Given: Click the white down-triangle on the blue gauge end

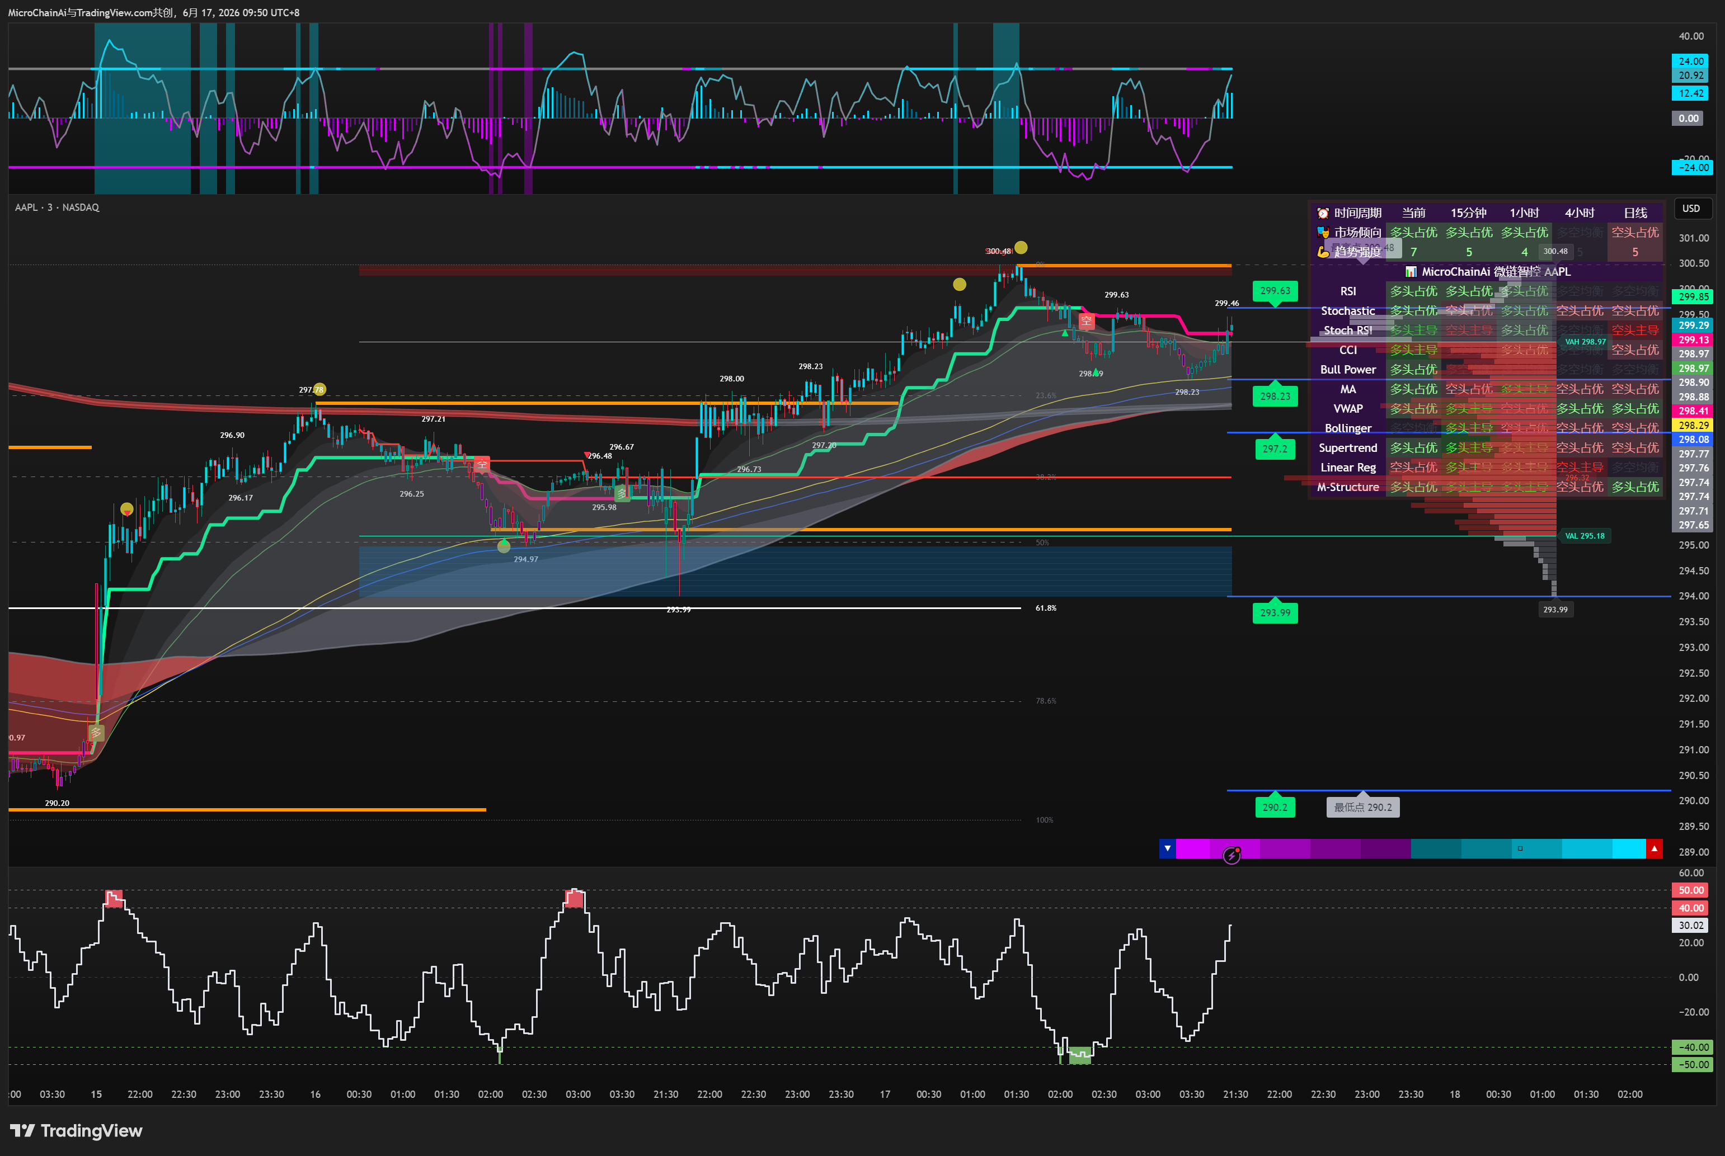Looking at the screenshot, I should [1168, 848].
